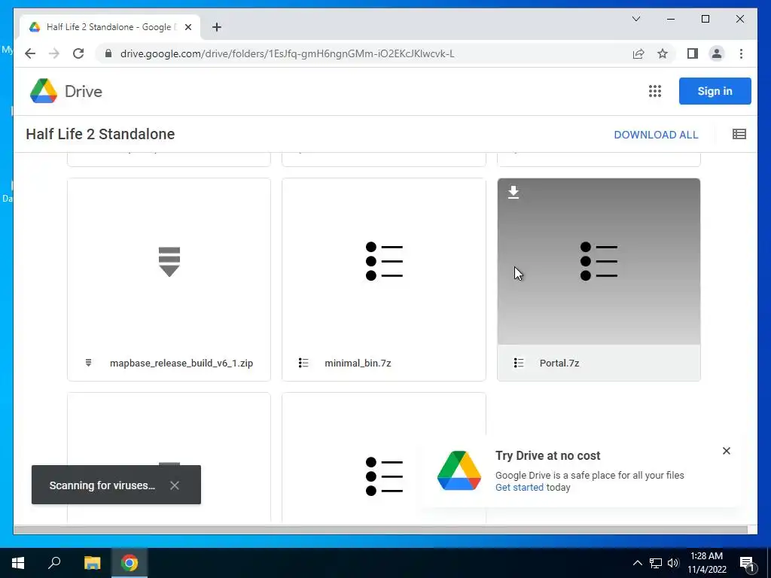Select file name mapbase_release_build_v6_1.zip

tap(181, 364)
